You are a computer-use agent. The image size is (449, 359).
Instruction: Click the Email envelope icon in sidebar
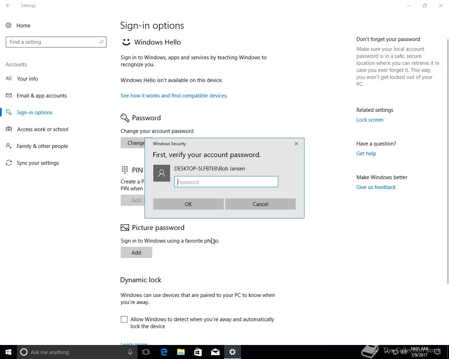click(9, 95)
